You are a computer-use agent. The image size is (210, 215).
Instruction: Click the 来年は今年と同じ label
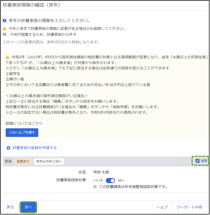[49, 162]
